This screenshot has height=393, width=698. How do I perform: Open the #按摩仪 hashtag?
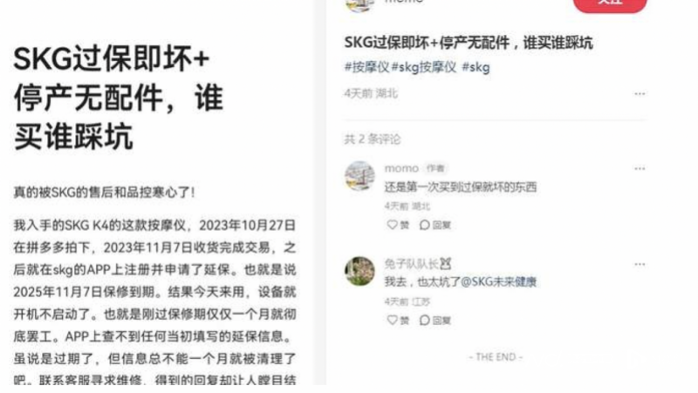366,67
